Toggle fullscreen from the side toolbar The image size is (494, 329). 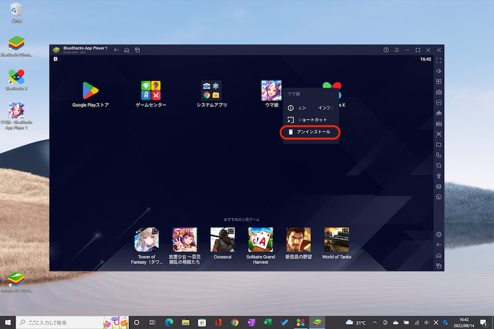click(x=438, y=60)
